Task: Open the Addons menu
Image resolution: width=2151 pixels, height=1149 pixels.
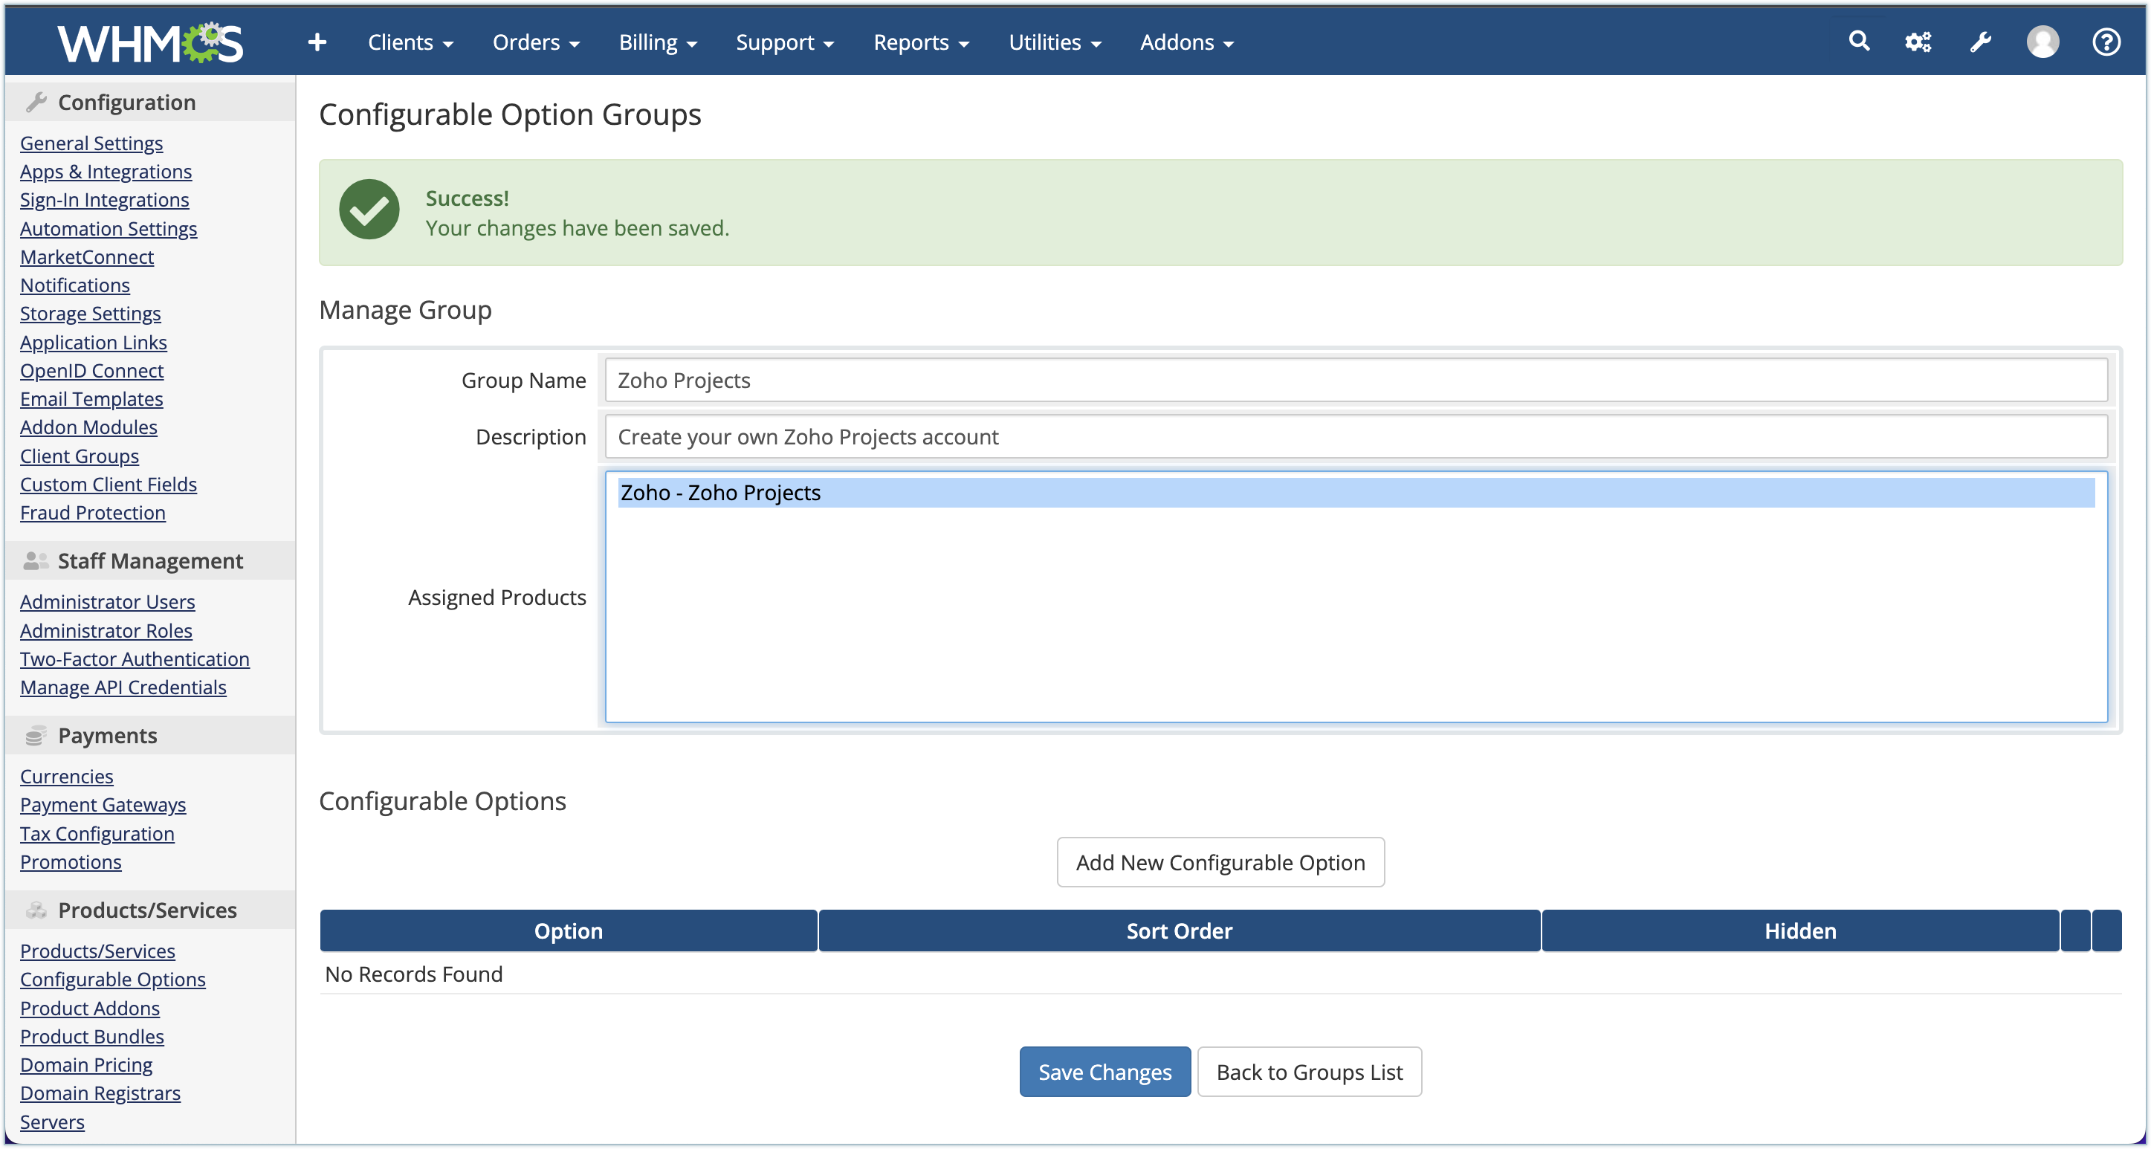Action: point(1186,42)
